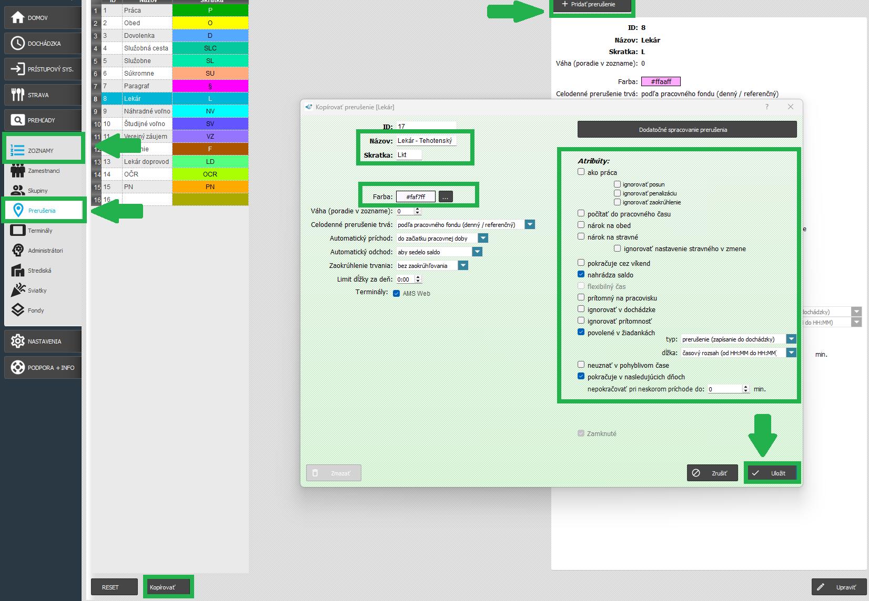Open the Sviatky party icon
Screen dimensions: 869x601
click(18, 291)
